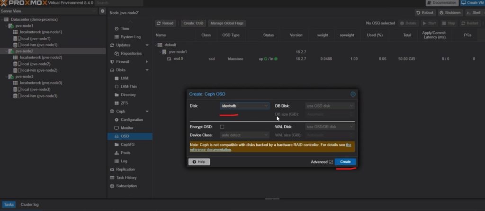
Task: Sort by the Name column header
Action: [x=175, y=35]
